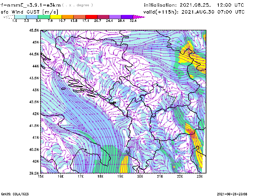
Task: Click the 'GrADS: COLA/IGES' credit text
Action: point(15,194)
